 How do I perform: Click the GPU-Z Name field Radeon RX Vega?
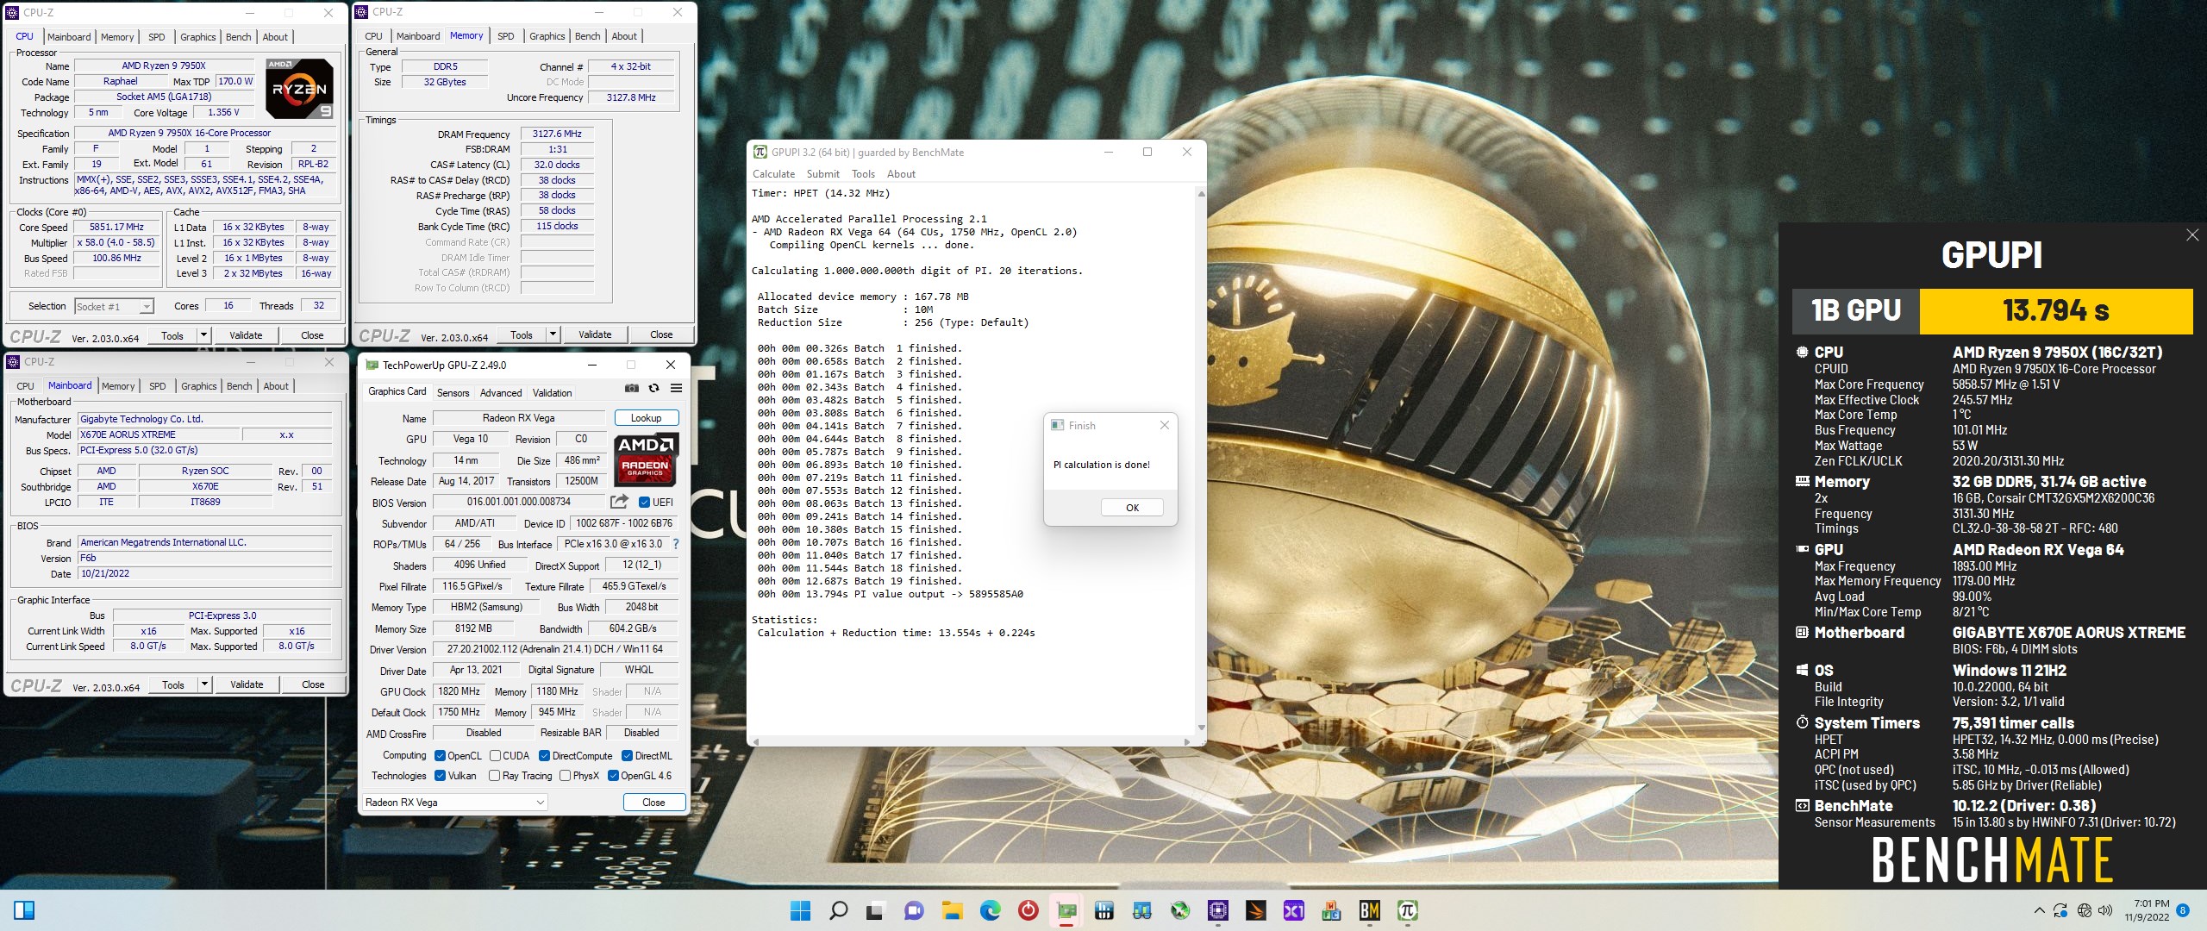pyautogui.click(x=519, y=418)
